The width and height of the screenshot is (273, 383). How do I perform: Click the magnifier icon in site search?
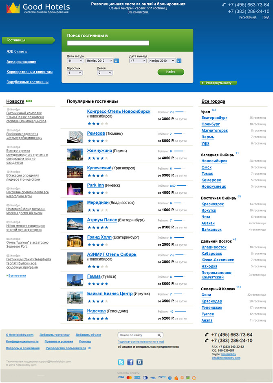click(x=159, y=335)
